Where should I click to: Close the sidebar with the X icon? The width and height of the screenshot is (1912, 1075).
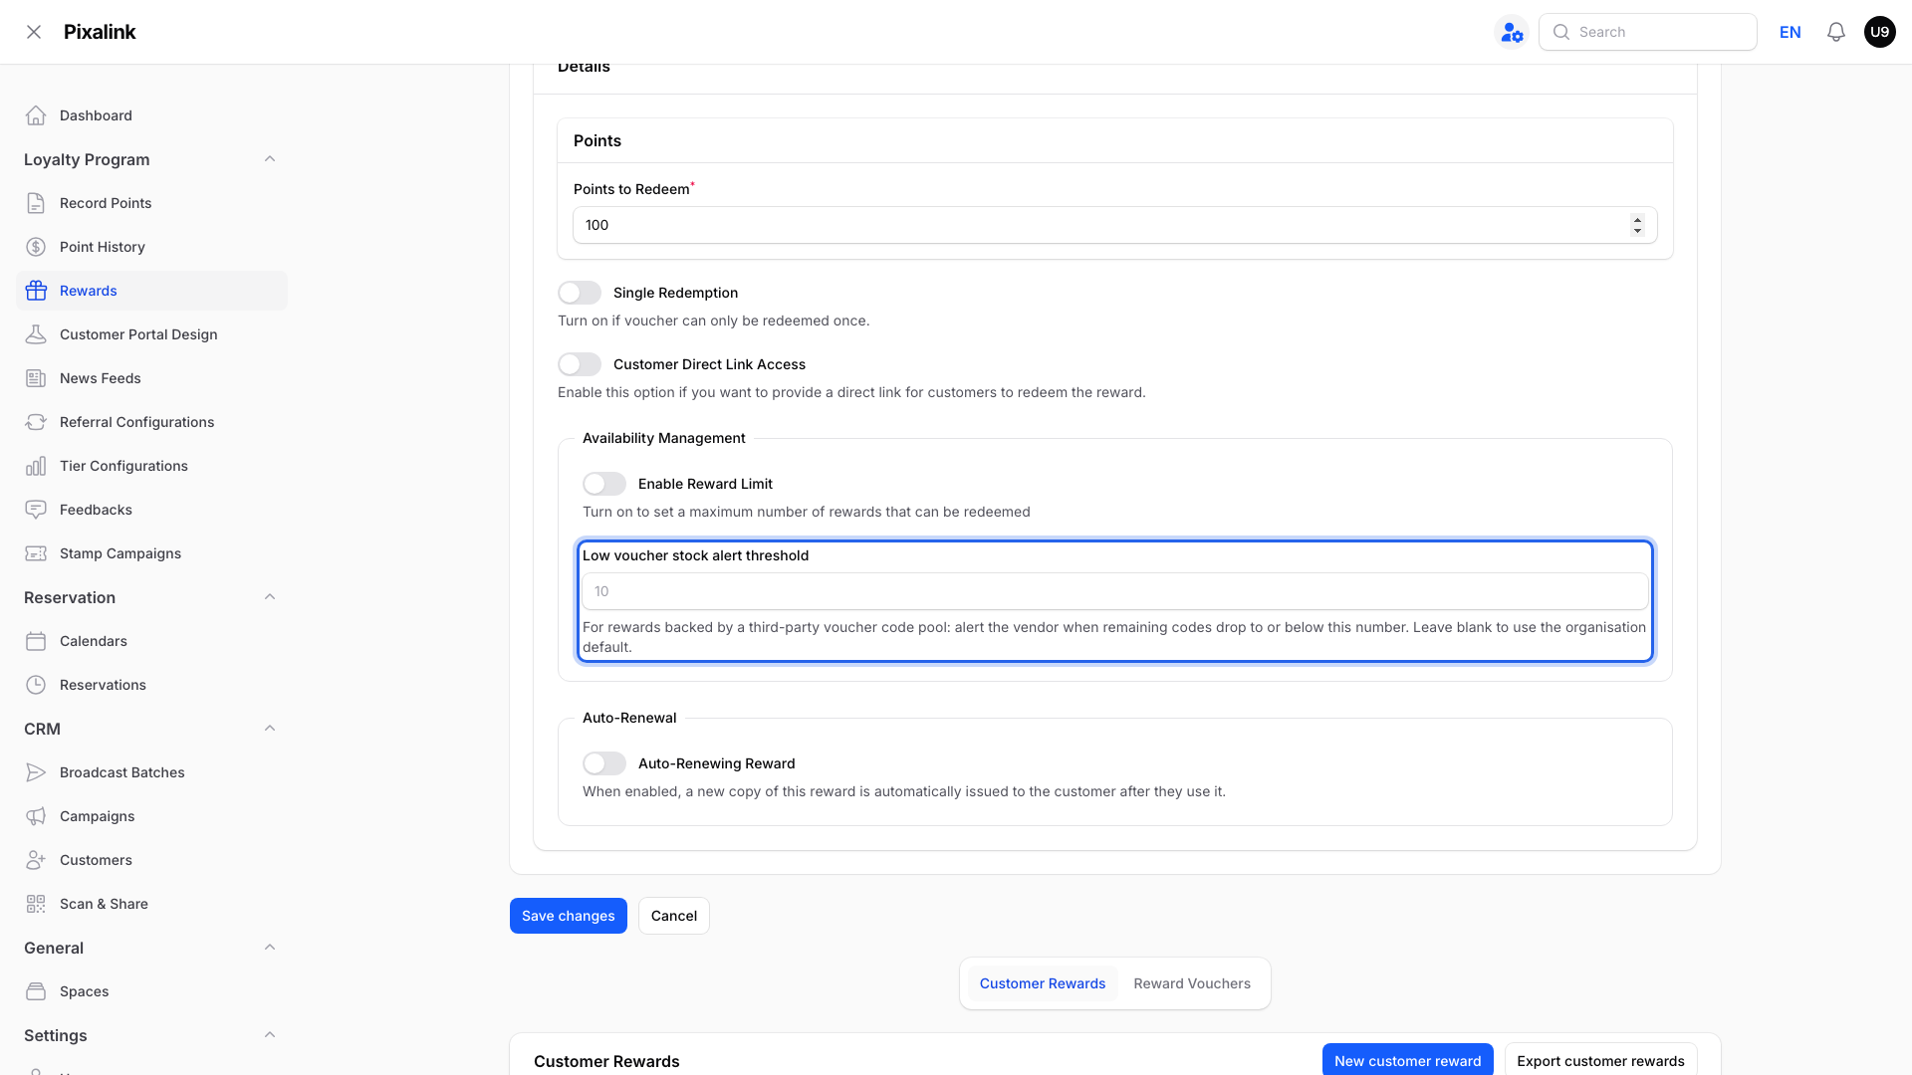[34, 32]
